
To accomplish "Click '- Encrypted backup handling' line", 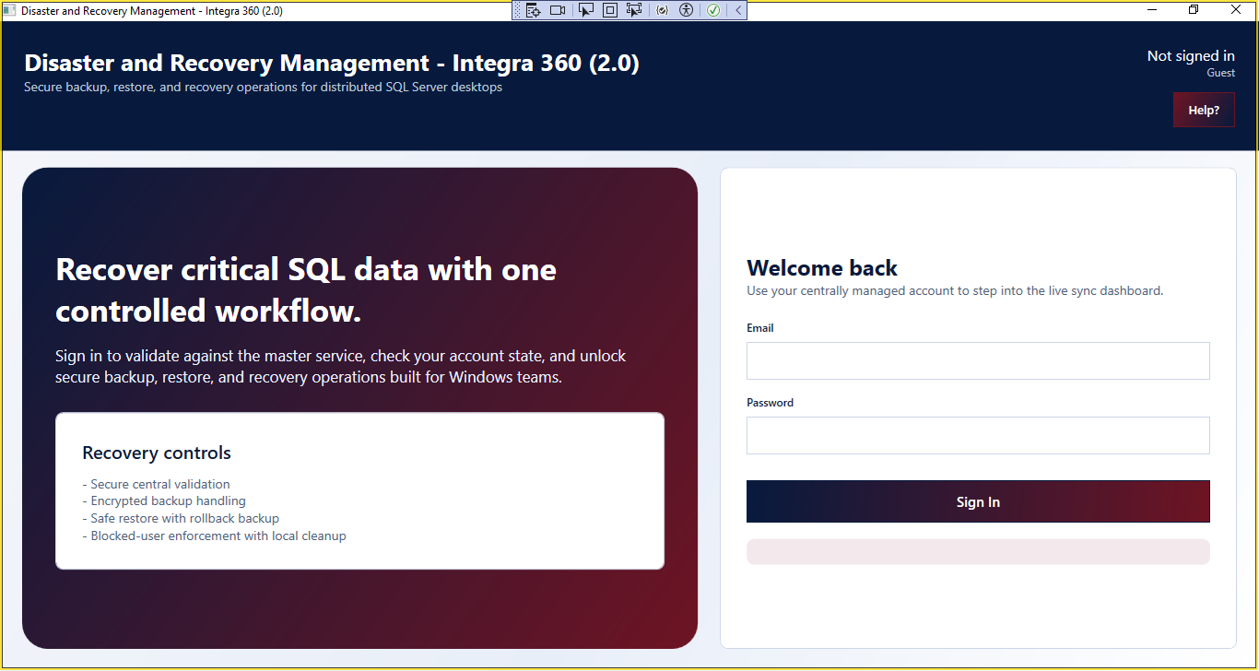I will coord(164,501).
